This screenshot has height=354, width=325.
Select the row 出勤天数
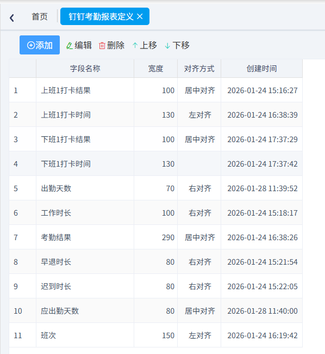point(155,188)
